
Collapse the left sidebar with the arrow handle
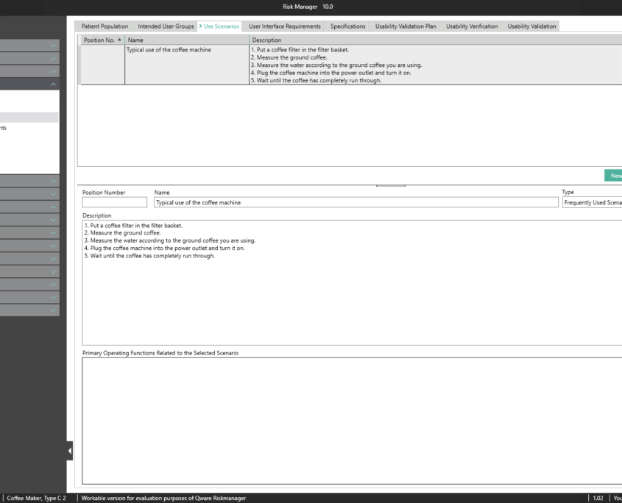click(x=70, y=450)
